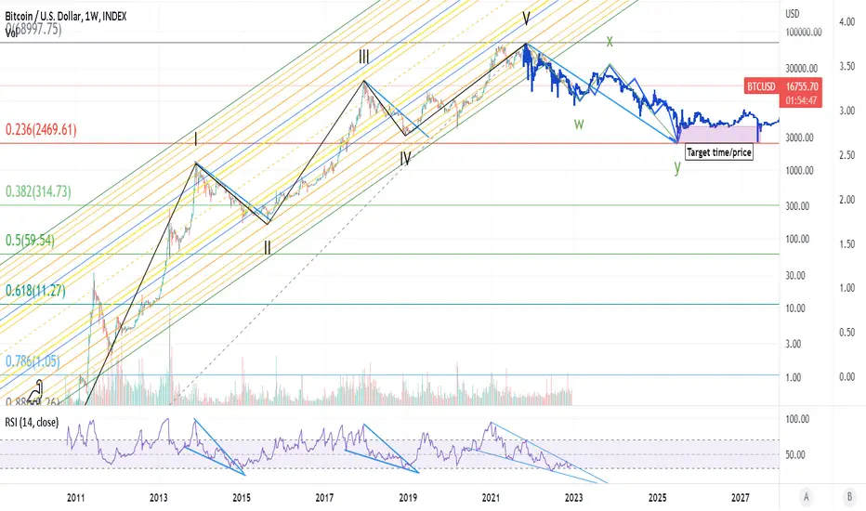Screen dimensions: 866x511
Task: Click the 100000.00 price axis value
Action: [804, 32]
